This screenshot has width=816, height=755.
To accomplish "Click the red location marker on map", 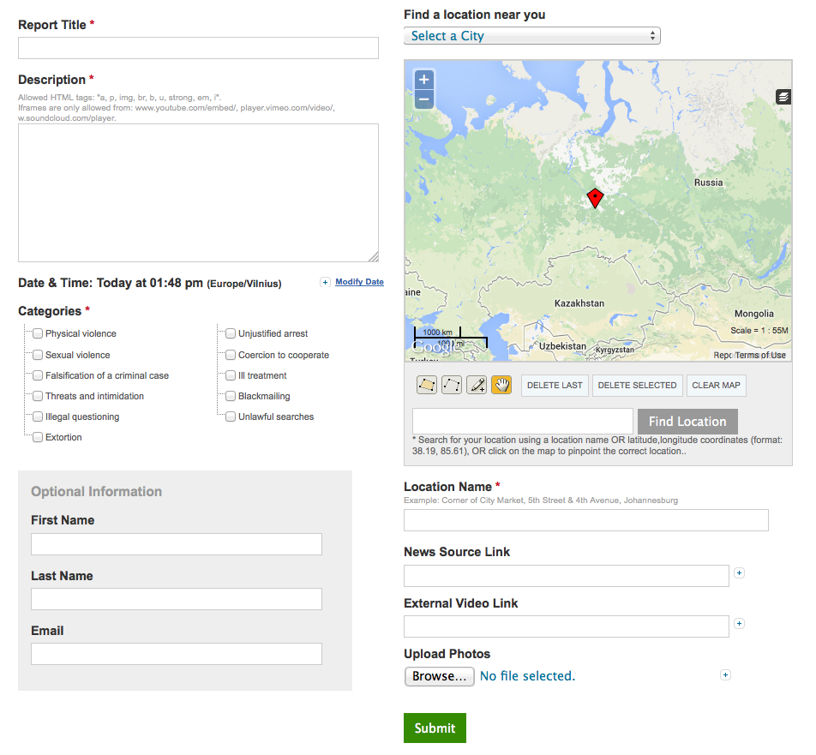I will (595, 198).
